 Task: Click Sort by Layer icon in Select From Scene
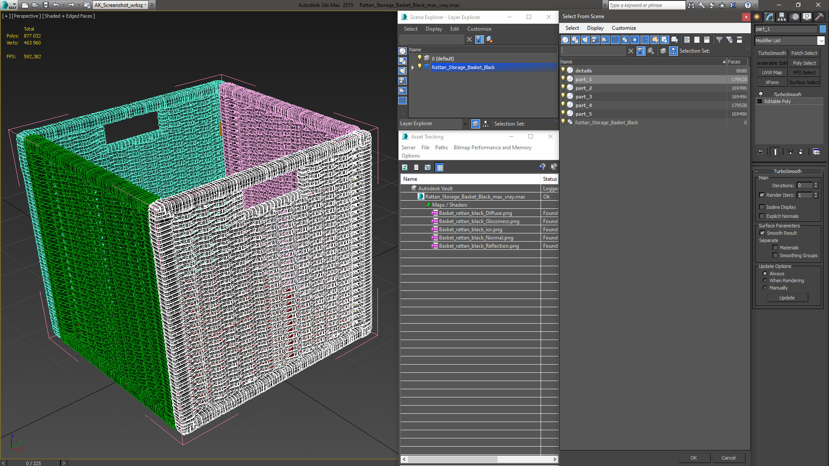[x=663, y=51]
